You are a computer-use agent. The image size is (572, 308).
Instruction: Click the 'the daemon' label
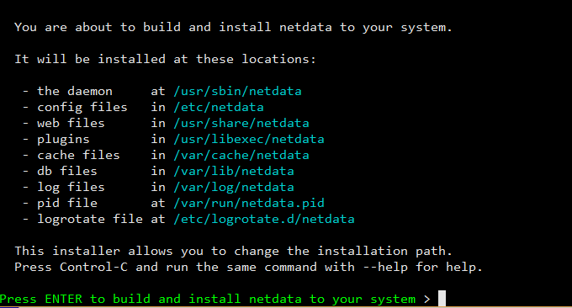click(75, 91)
